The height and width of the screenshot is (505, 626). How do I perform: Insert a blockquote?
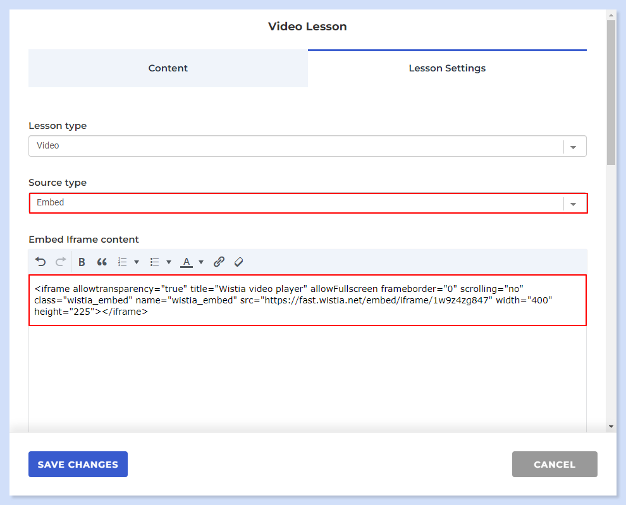(102, 262)
